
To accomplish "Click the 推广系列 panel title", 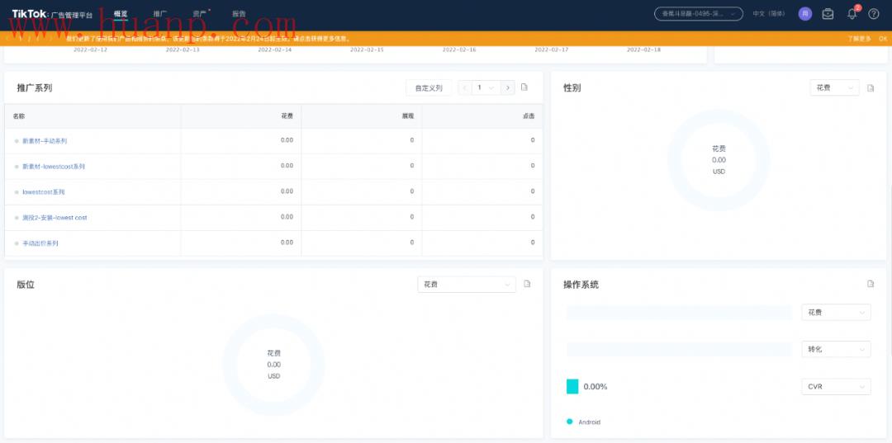I will pyautogui.click(x=35, y=88).
